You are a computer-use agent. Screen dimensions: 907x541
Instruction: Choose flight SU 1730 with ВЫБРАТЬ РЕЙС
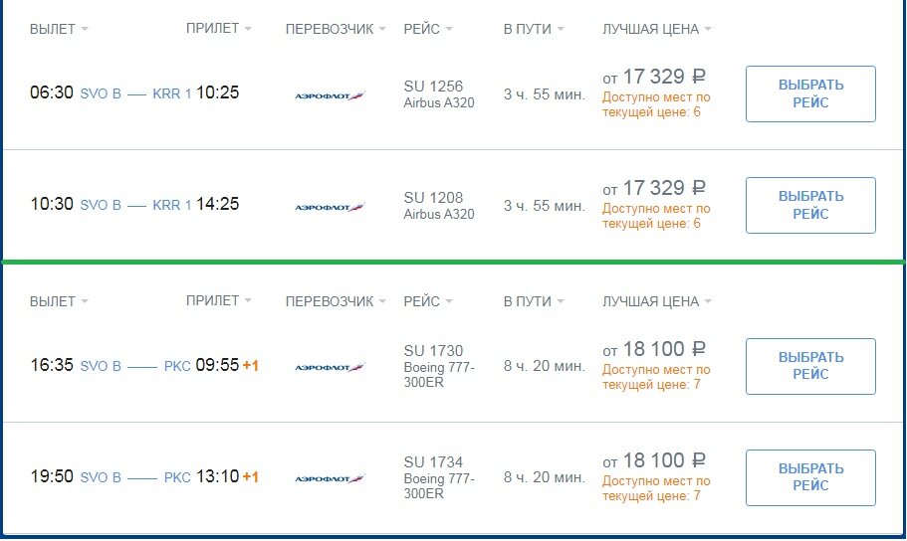tap(810, 366)
